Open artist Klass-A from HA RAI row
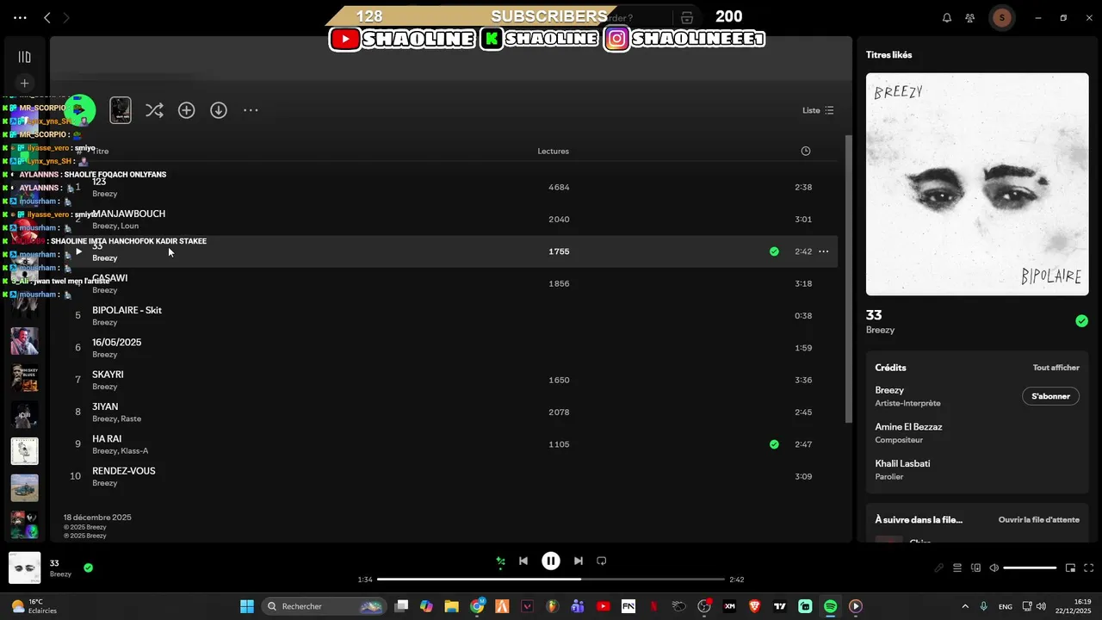 point(134,451)
